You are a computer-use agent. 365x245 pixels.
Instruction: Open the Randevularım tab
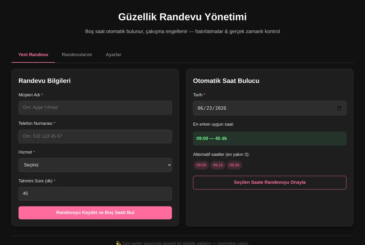tap(77, 55)
